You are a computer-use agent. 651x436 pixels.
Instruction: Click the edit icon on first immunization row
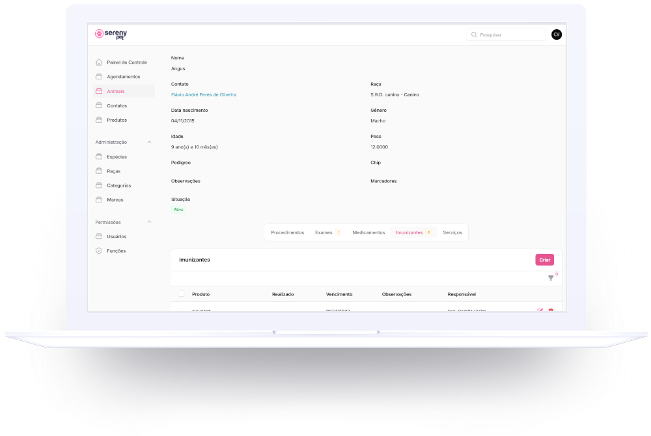[x=540, y=310]
